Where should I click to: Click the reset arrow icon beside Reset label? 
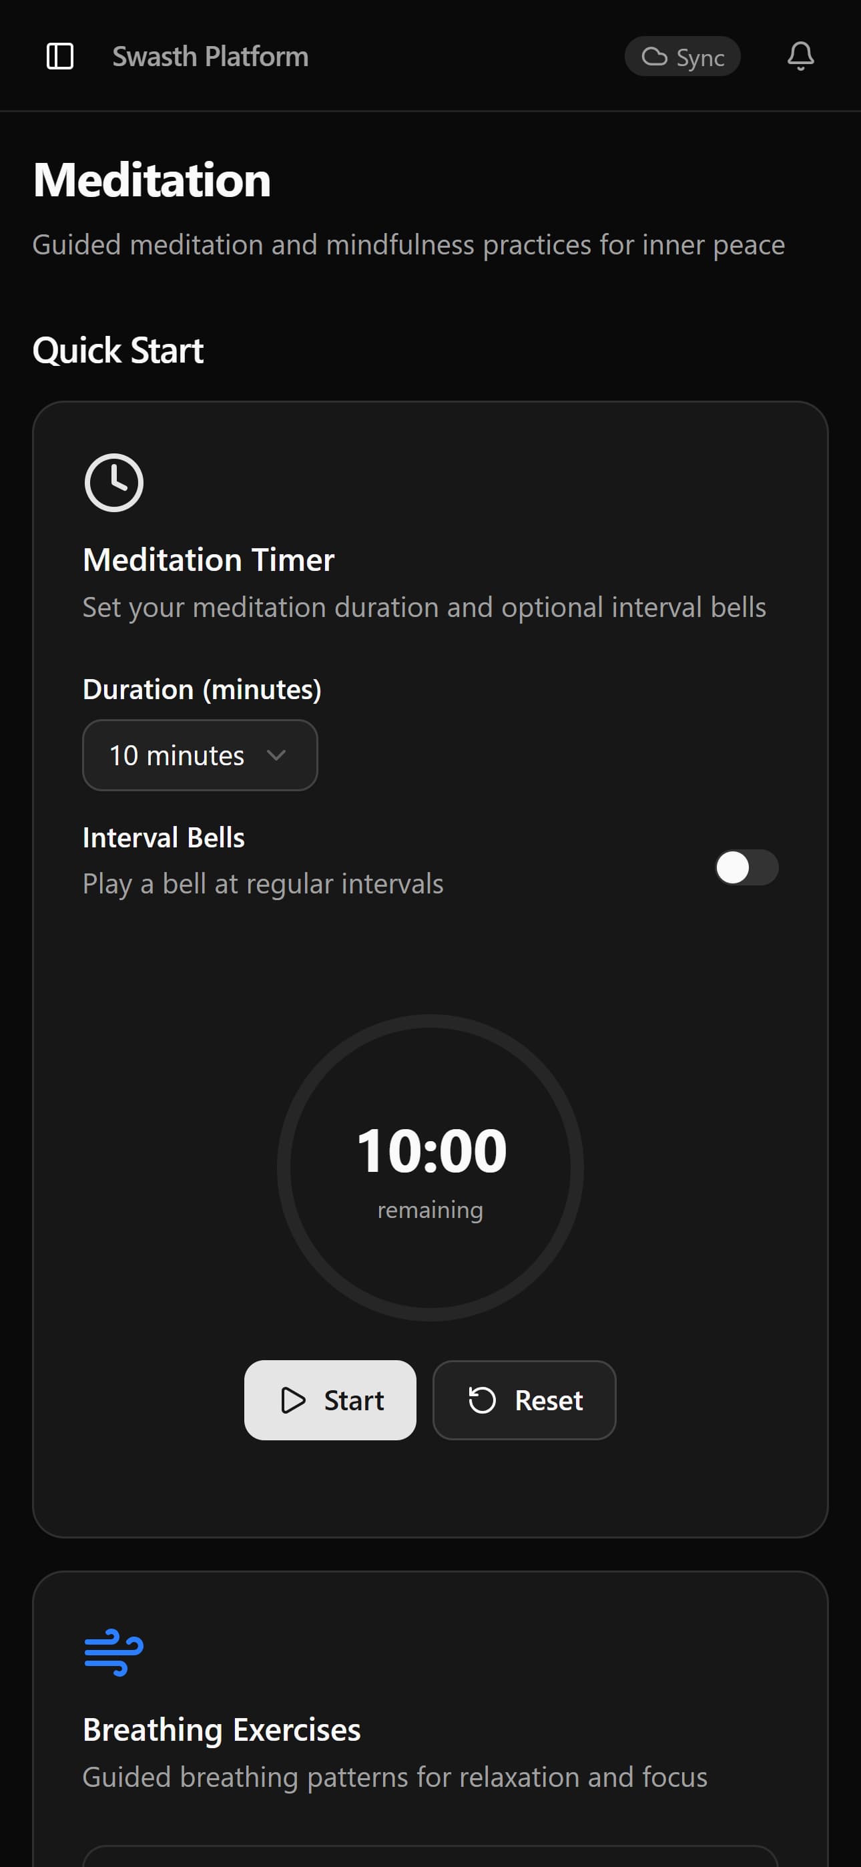[x=483, y=1400]
